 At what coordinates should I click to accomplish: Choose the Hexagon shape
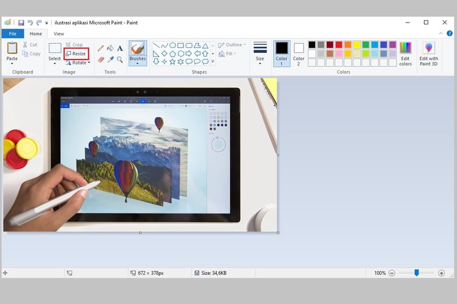click(x=181, y=54)
